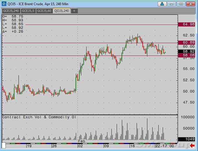The height and width of the screenshot is (151, 198).
Task: Click the current price 58.92 label
Action: point(186,51)
